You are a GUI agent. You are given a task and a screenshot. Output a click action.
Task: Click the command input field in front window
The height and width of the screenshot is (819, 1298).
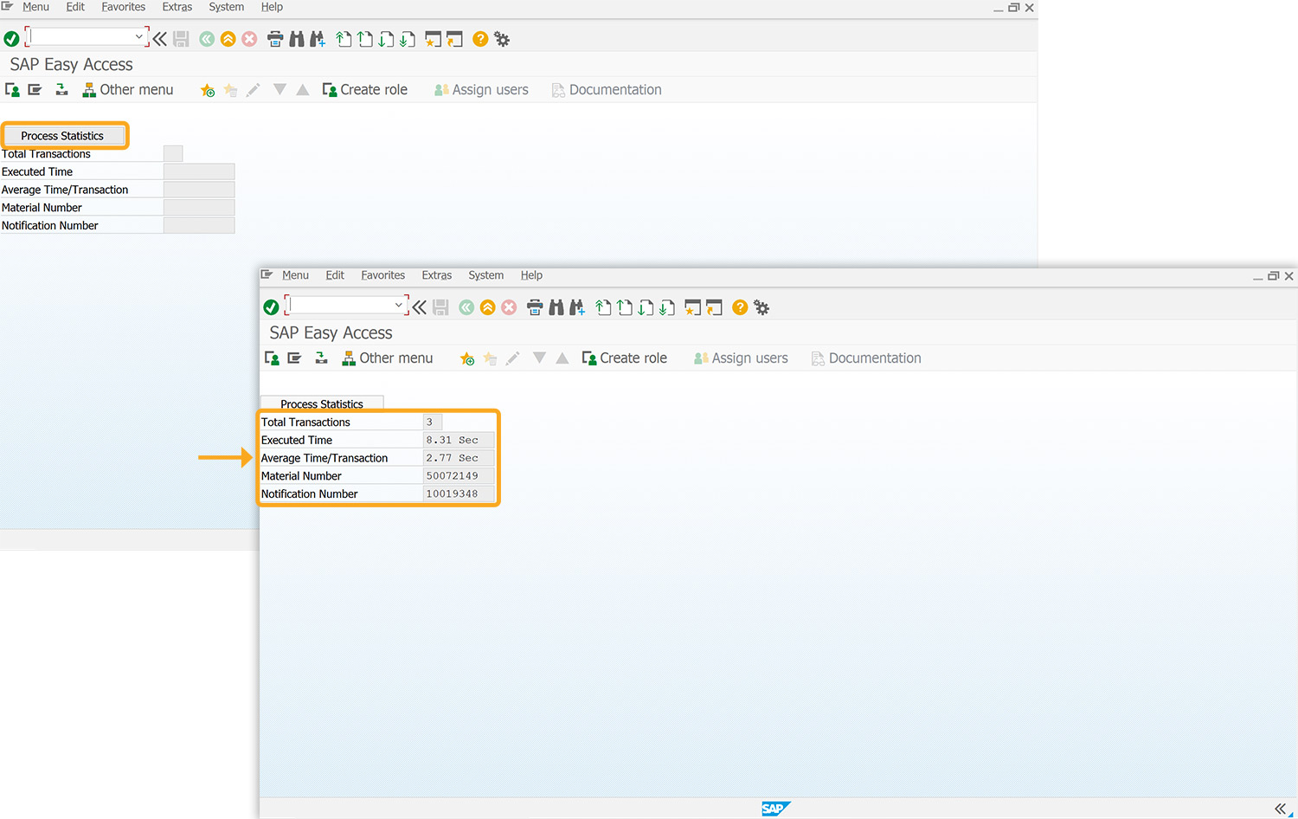coord(346,305)
